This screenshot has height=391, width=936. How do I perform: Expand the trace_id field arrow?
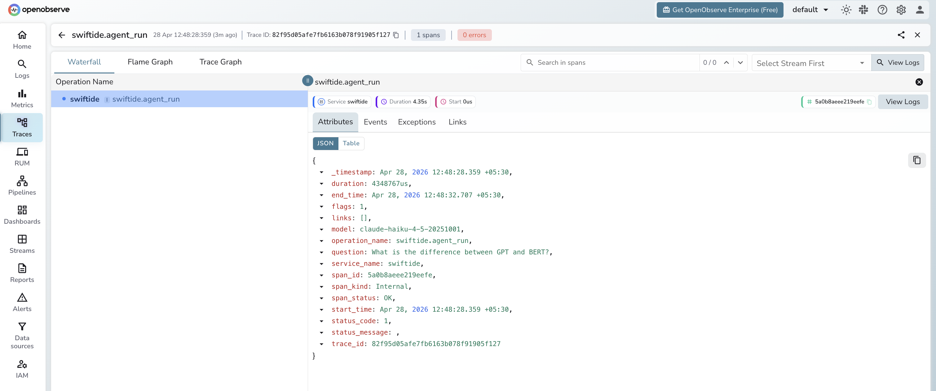[322, 344]
